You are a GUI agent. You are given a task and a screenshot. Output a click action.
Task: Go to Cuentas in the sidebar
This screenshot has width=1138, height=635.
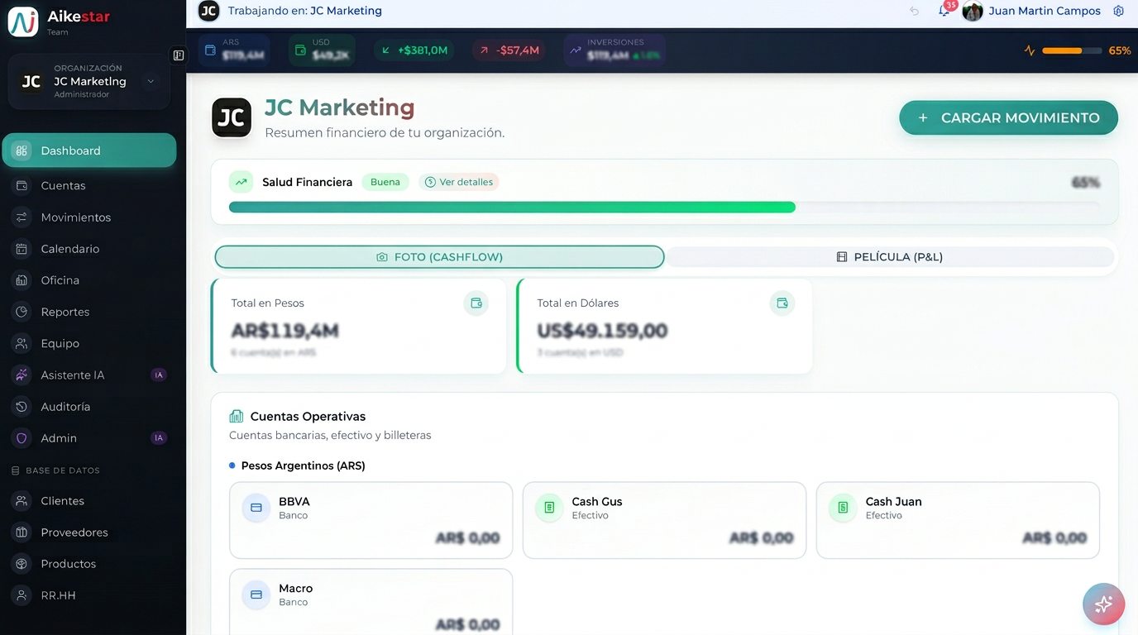[89, 186]
